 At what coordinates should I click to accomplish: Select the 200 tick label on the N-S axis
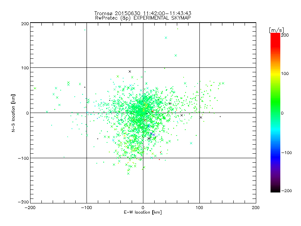(25, 24)
